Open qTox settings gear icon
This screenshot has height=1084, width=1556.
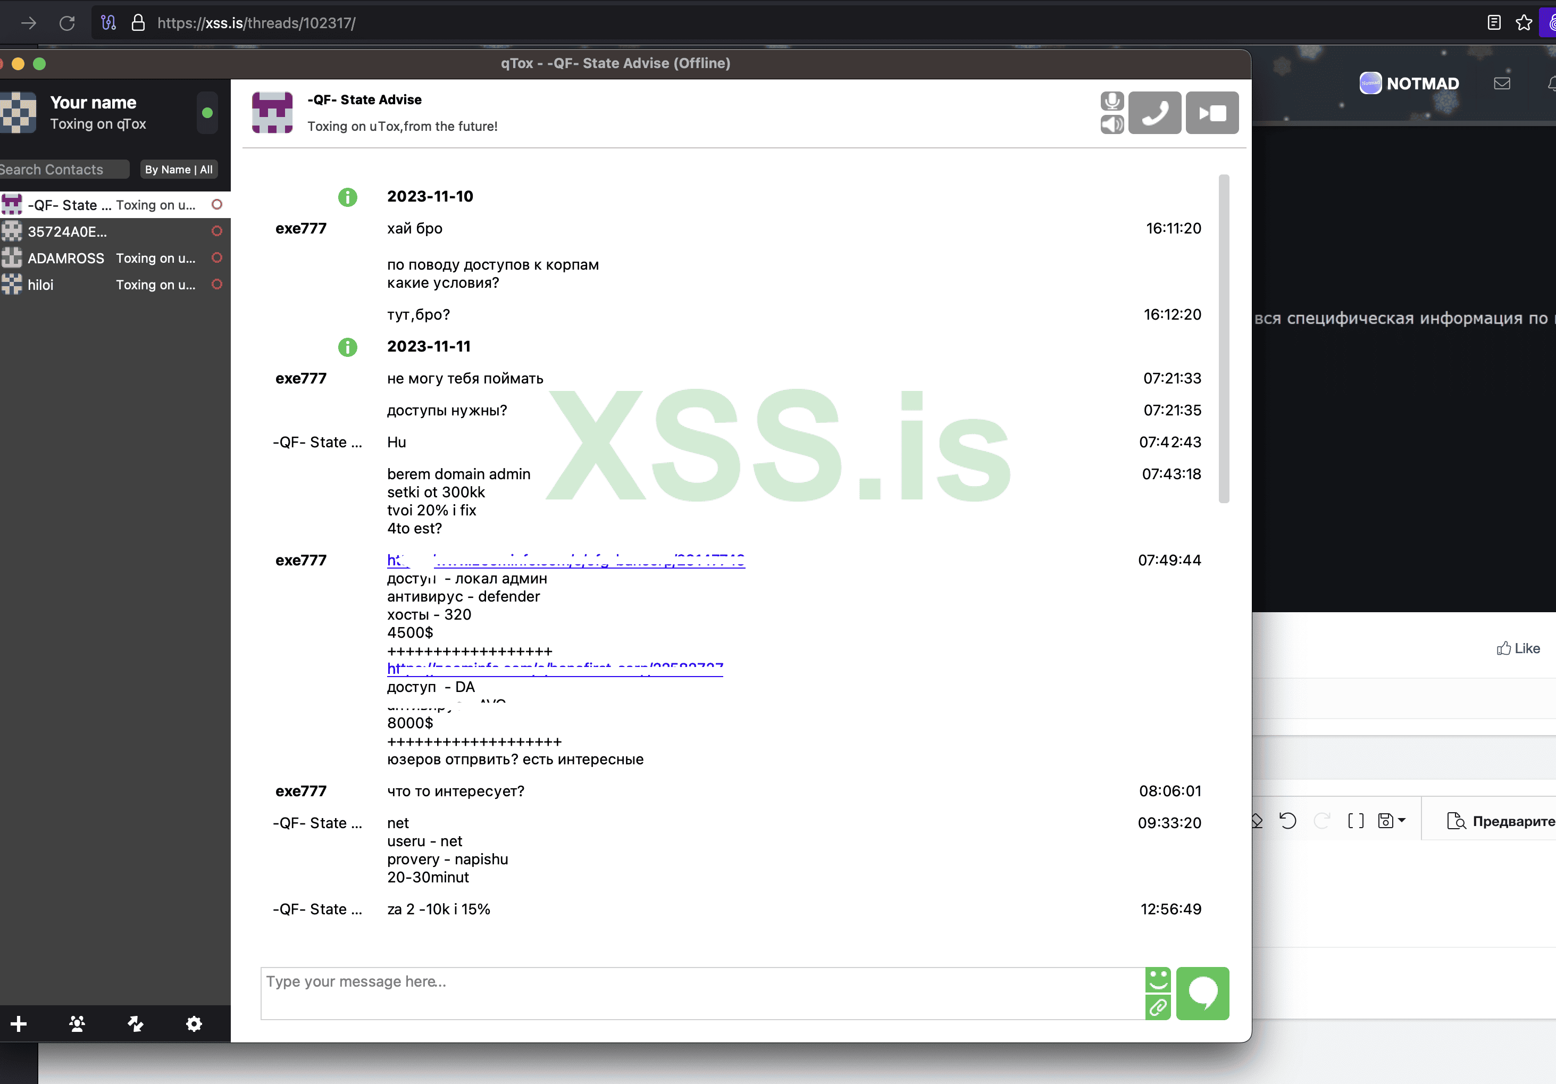(x=194, y=1024)
